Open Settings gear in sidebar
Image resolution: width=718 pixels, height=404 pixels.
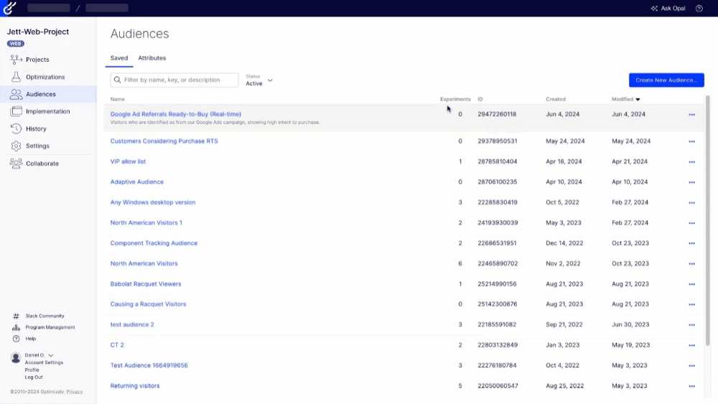click(x=17, y=146)
